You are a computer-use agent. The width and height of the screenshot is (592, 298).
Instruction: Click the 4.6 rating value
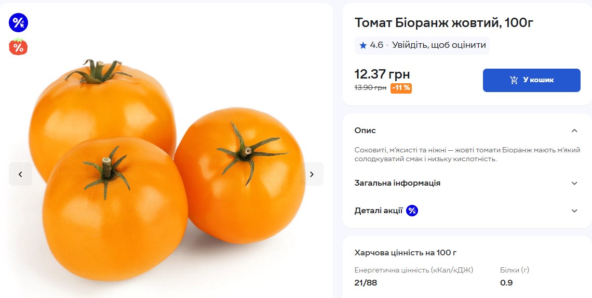click(x=376, y=45)
